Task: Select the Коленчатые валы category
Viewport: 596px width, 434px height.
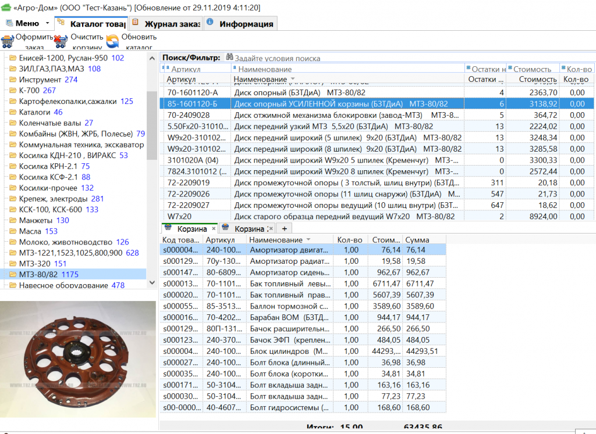Action: tap(56, 123)
